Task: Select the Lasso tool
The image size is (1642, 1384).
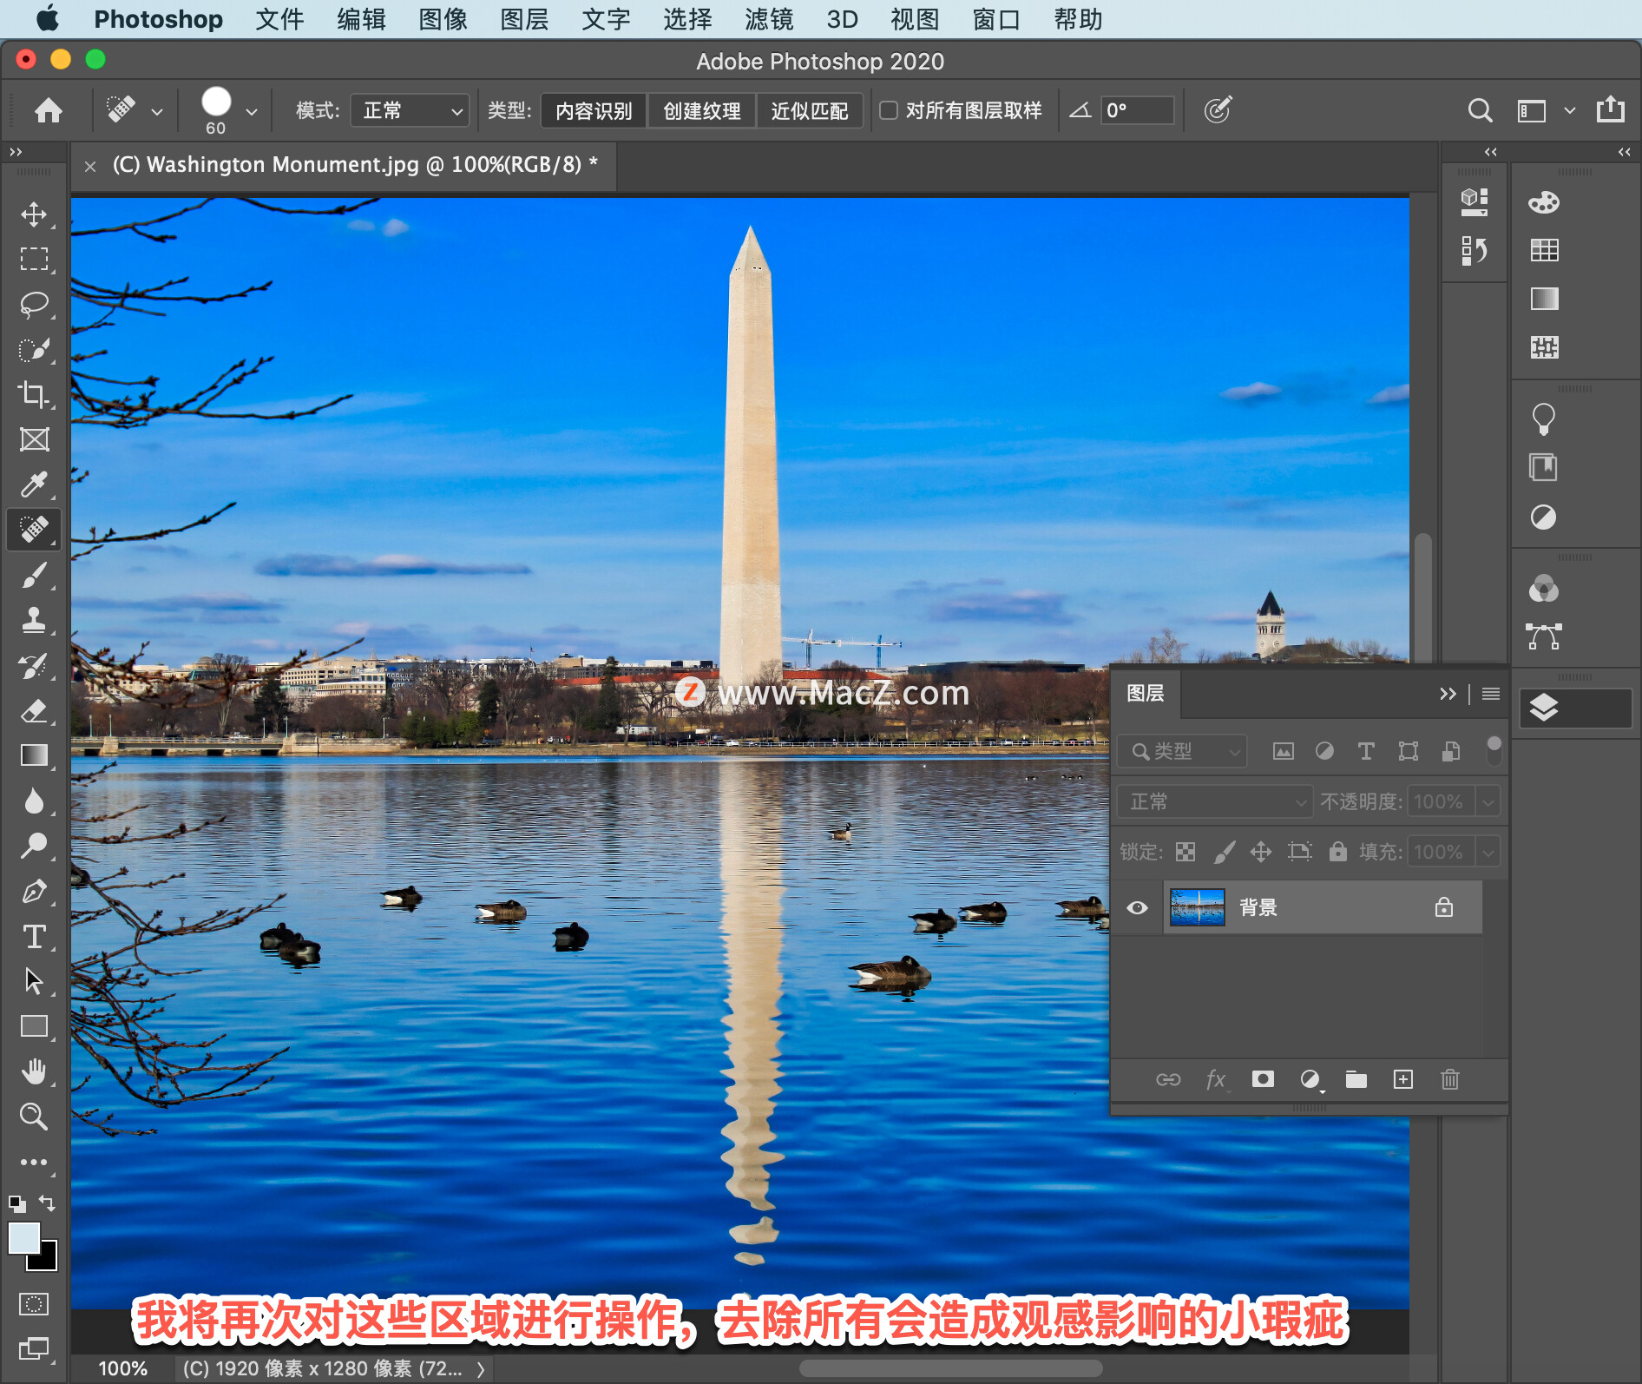Action: 34,305
